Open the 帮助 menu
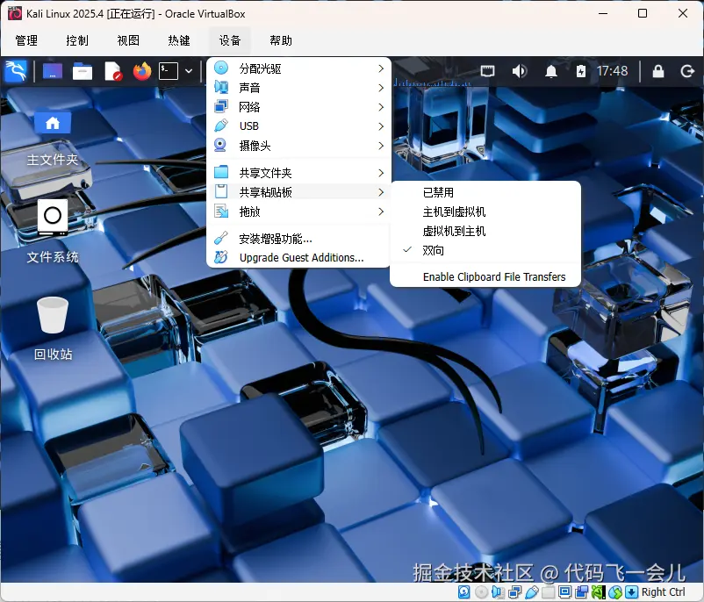Viewport: 704px width, 602px height. [x=281, y=40]
